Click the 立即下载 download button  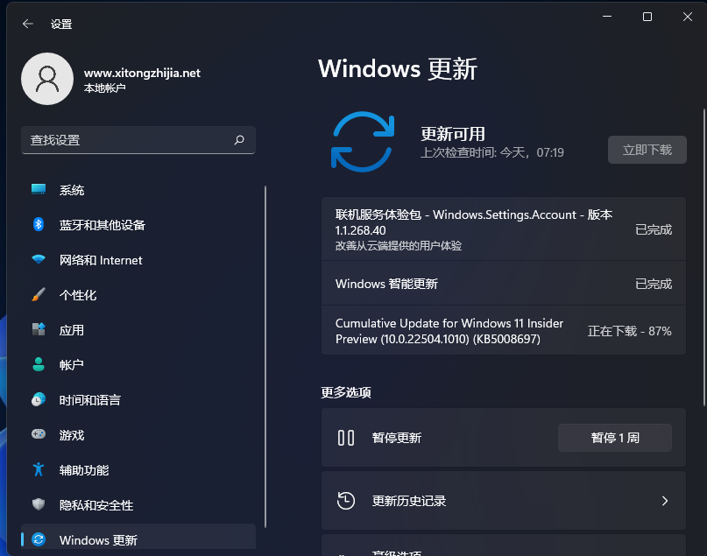pos(647,149)
